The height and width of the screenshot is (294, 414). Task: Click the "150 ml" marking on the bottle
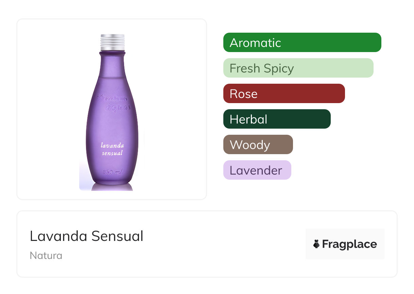coord(112,172)
